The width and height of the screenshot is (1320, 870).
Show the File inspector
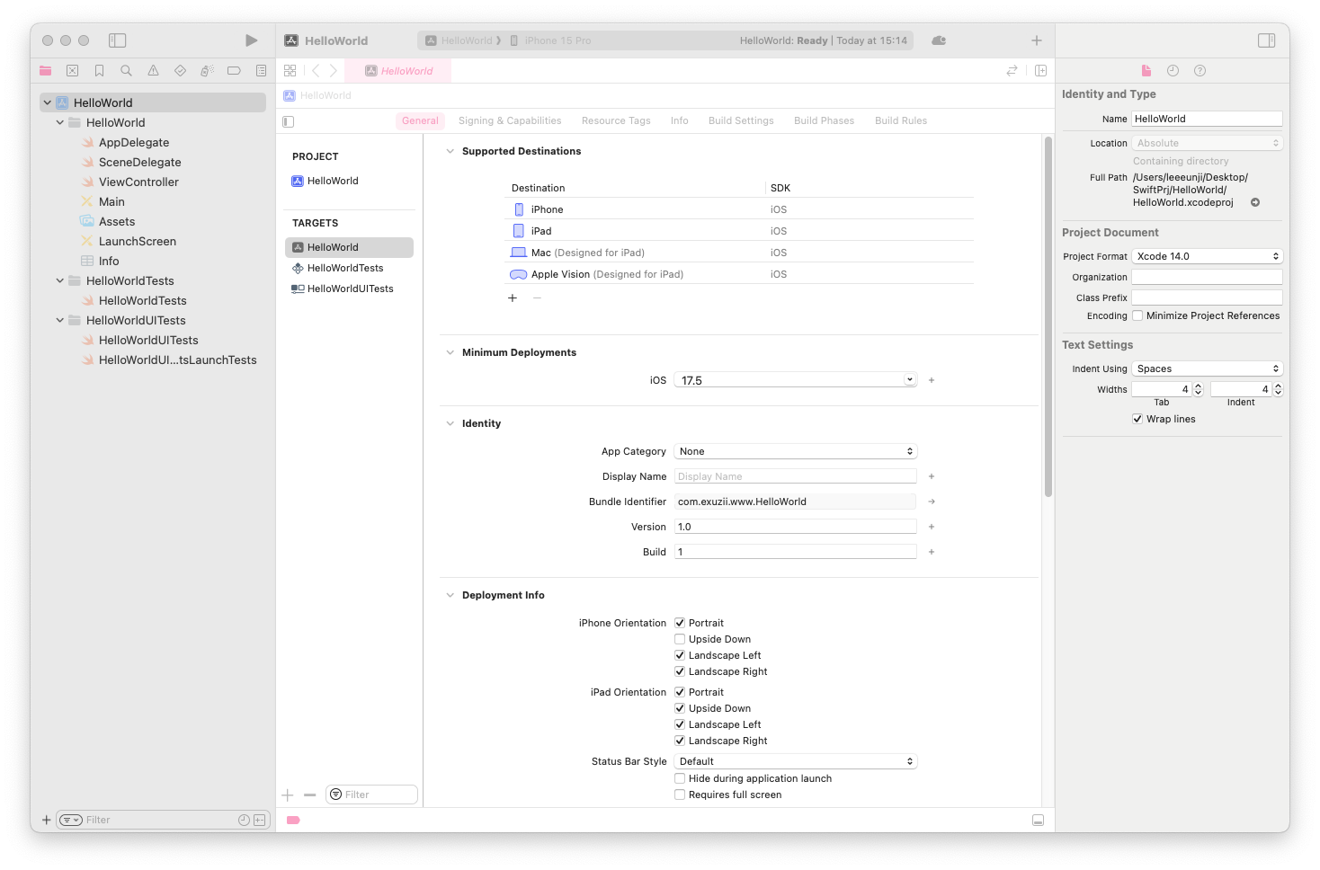click(x=1146, y=70)
